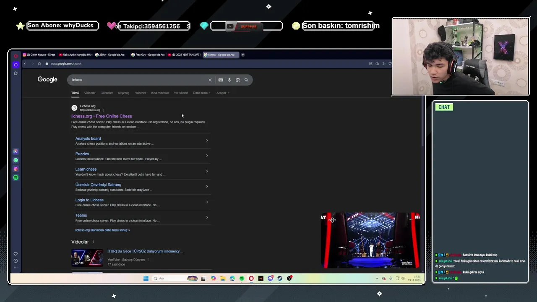The width and height of the screenshot is (537, 302).
Task: Open Aria AI in the Opera sidebar
Action: [x=16, y=151]
